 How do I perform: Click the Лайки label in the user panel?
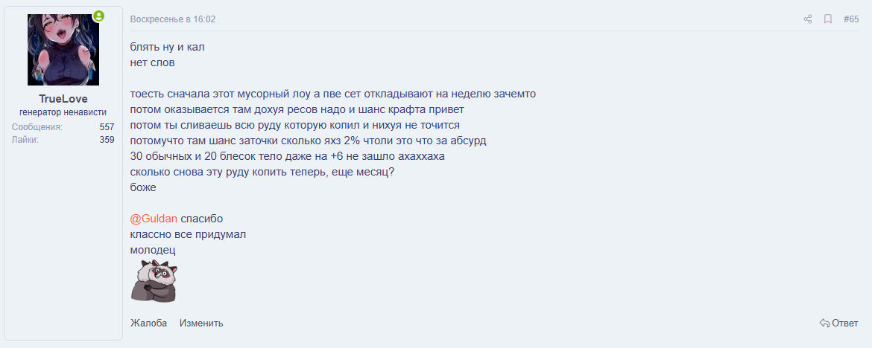pos(25,139)
